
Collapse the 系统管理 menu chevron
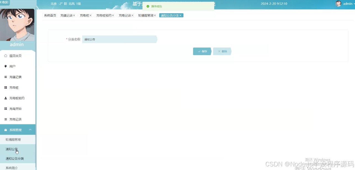[30, 130]
